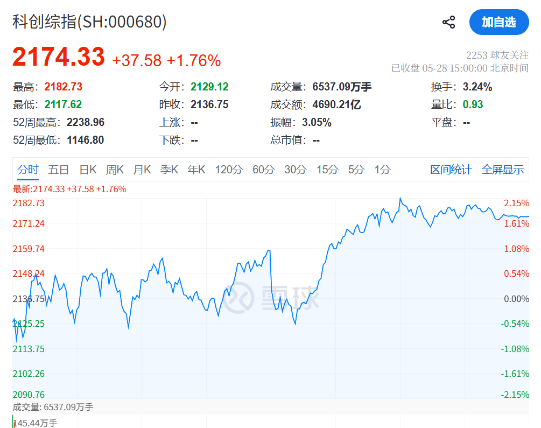Choose the 15分 interval tab
The image size is (541, 428).
(x=328, y=170)
